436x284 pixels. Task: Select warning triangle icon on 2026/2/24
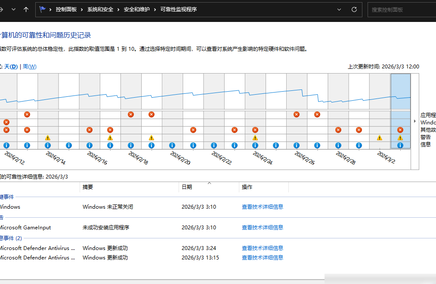click(x=255, y=138)
